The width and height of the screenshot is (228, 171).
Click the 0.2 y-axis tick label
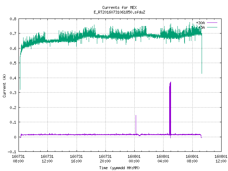click(13, 108)
